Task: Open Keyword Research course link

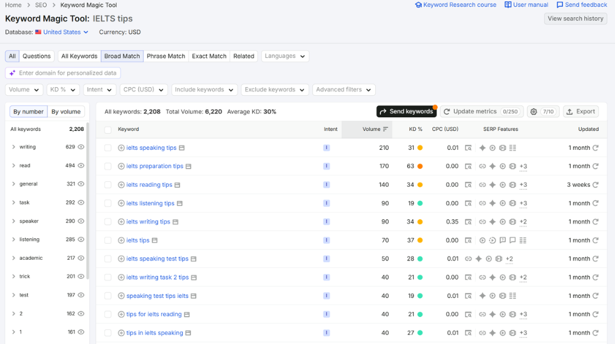Action: [x=456, y=5]
